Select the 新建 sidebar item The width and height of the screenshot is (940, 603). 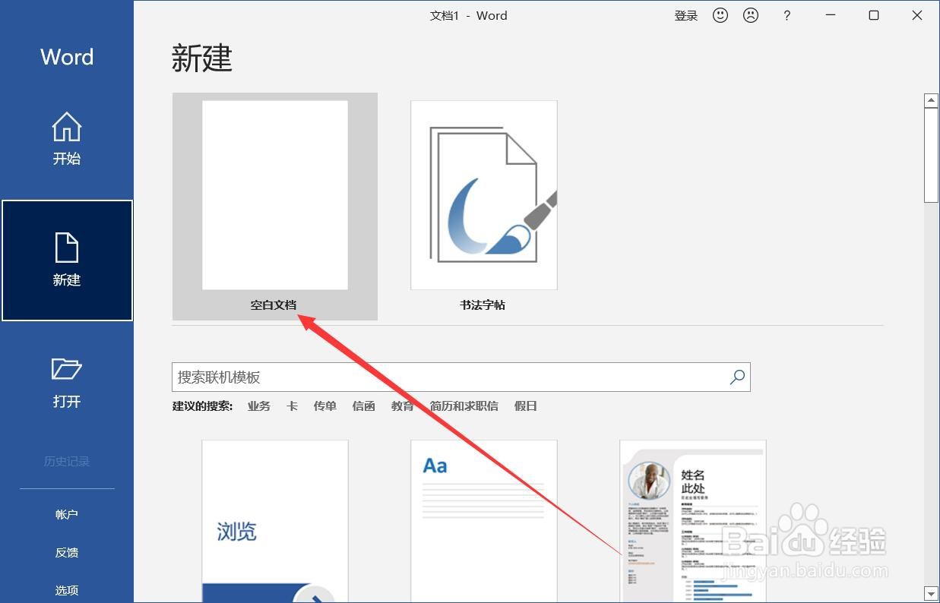(67, 260)
